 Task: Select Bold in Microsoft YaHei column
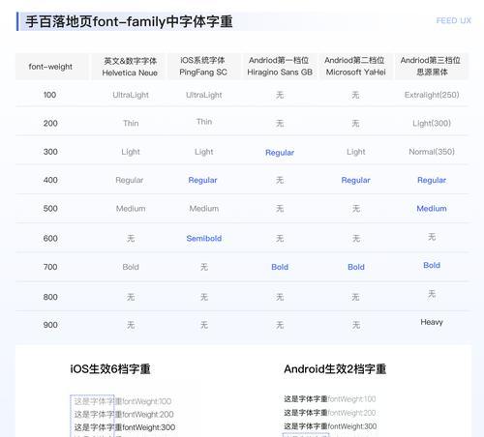click(356, 267)
